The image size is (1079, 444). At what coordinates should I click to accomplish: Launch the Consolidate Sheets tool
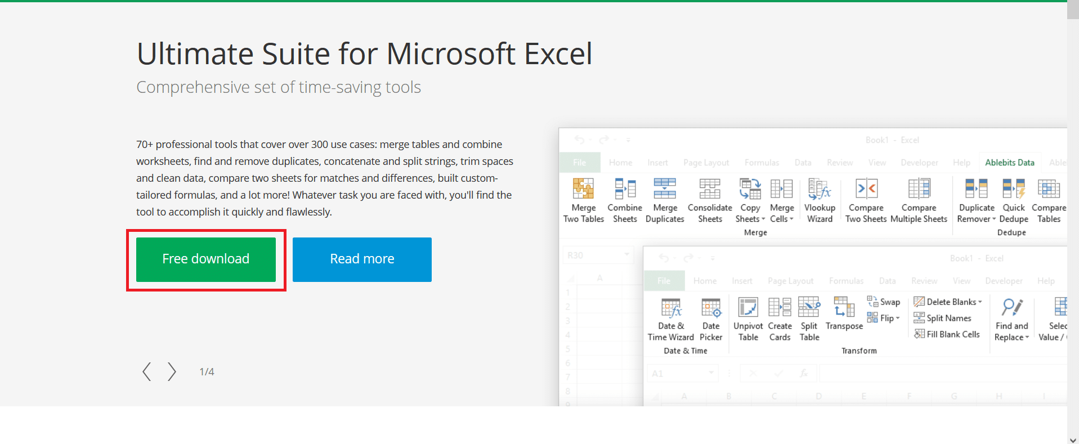click(x=710, y=201)
